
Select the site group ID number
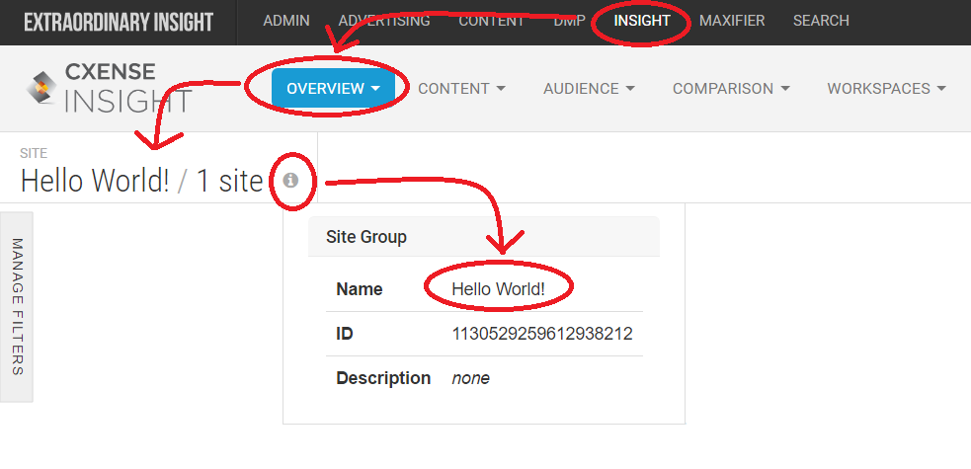coord(542,334)
